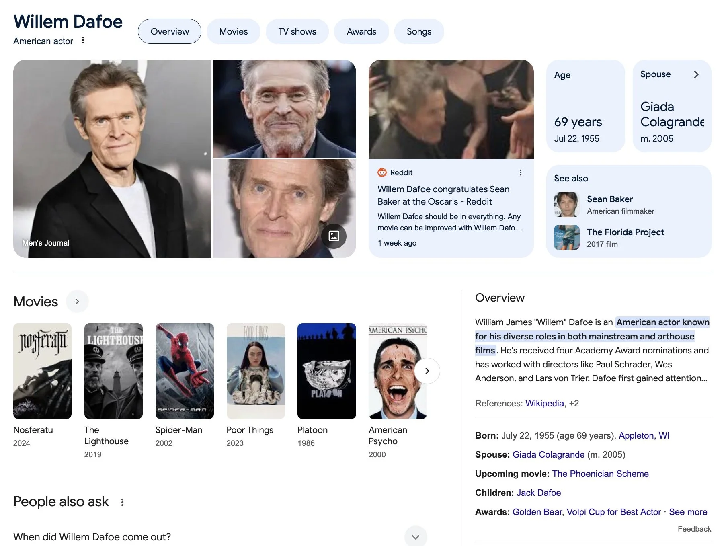Advance the movies carousel with the next arrow
Image resolution: width=726 pixels, height=546 pixels.
point(427,371)
